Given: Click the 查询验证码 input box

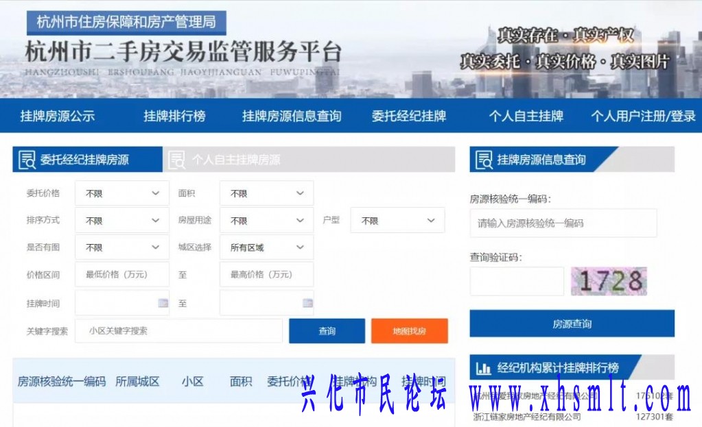Looking at the screenshot, I should click(x=517, y=281).
